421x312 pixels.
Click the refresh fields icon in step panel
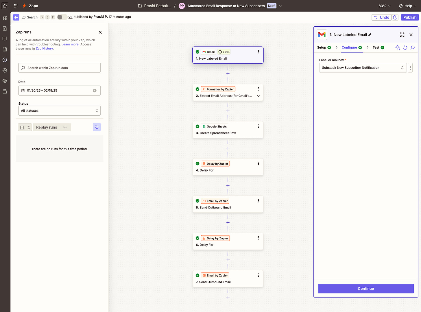405,47
